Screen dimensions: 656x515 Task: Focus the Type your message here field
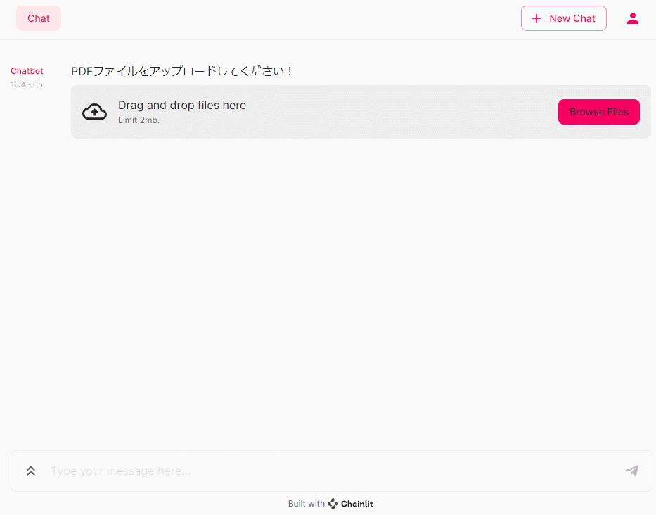[x=330, y=471]
